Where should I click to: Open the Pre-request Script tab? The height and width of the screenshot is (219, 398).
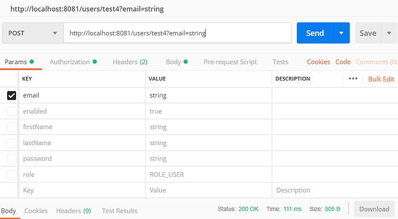[x=230, y=62]
